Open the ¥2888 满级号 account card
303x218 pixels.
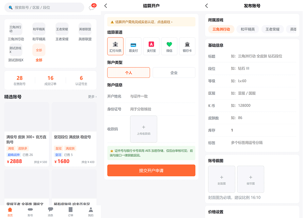[27, 134]
